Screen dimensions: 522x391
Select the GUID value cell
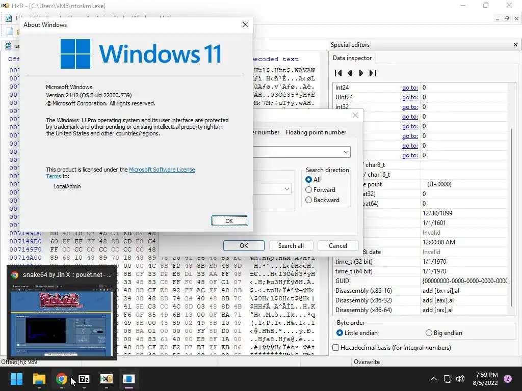464,281
